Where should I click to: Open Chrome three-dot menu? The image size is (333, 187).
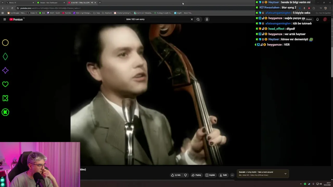pos(330,8)
